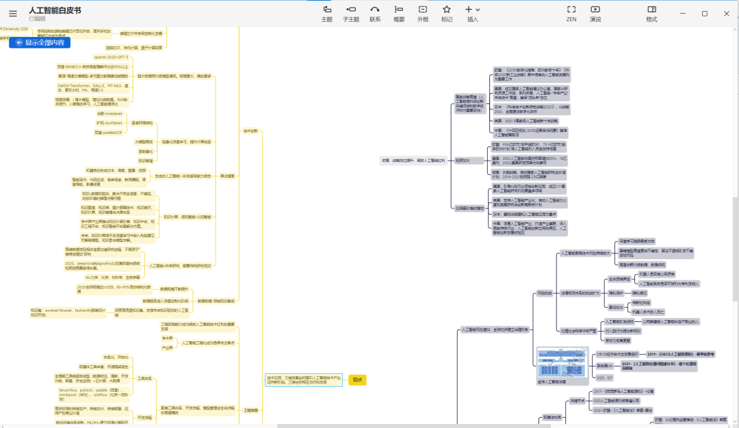Select the 联系 (Relationship) tool
The image size is (739, 428).
pyautogui.click(x=375, y=13)
